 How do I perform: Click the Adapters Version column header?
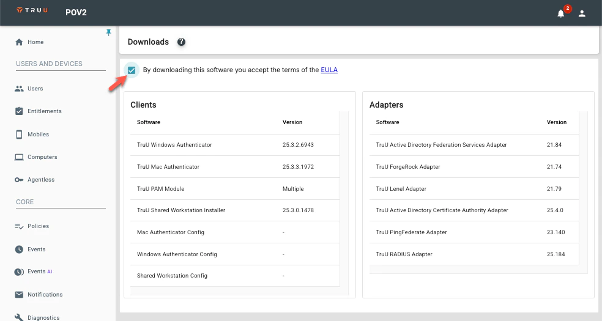[557, 122]
